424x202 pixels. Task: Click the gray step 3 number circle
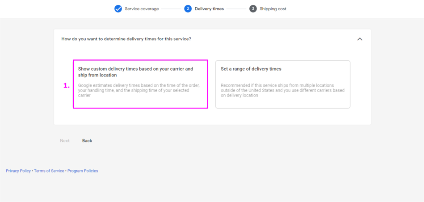click(x=253, y=8)
